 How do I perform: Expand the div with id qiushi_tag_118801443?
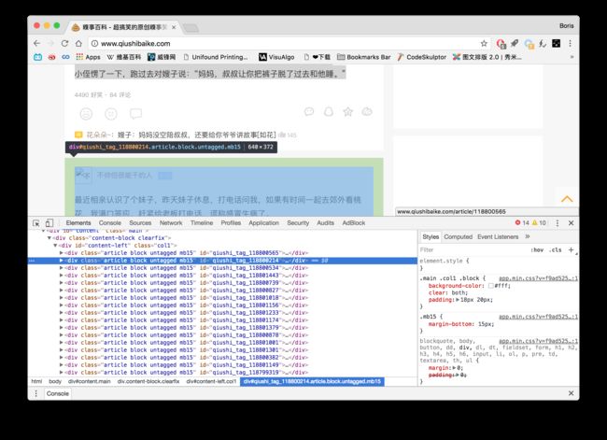pyautogui.click(x=61, y=276)
